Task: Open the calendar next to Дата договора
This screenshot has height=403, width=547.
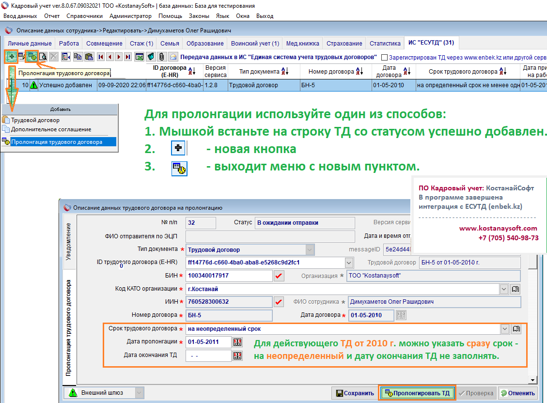Action: 401,315
